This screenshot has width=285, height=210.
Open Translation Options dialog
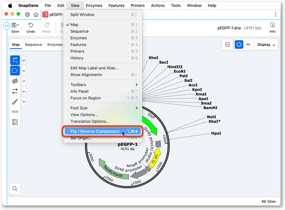[x=103, y=121]
